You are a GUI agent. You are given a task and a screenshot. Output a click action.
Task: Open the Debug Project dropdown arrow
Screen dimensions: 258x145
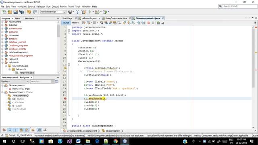101,12
